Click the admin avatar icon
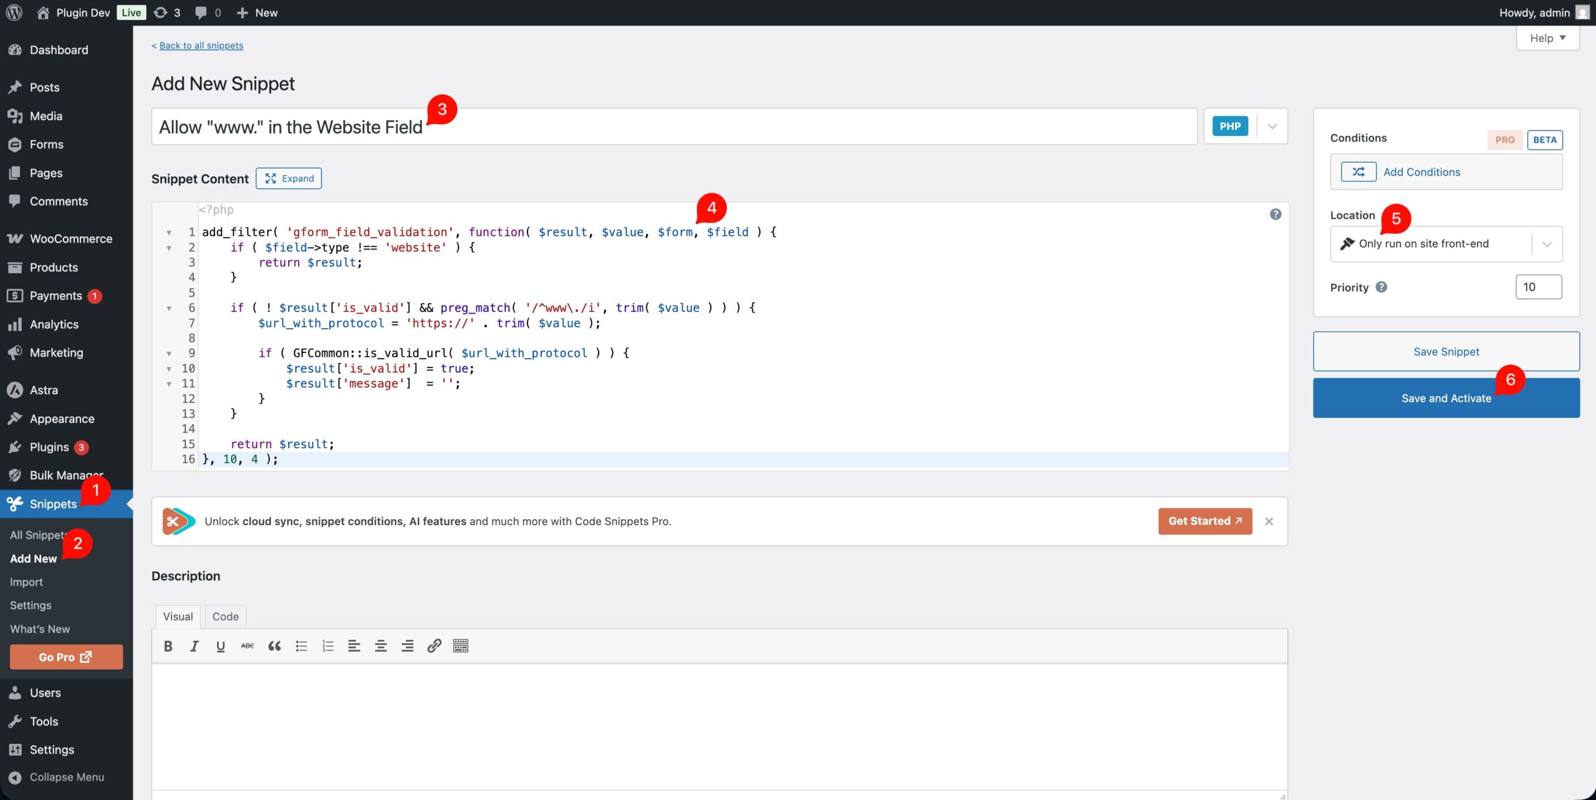The width and height of the screenshot is (1596, 800). tap(1582, 12)
